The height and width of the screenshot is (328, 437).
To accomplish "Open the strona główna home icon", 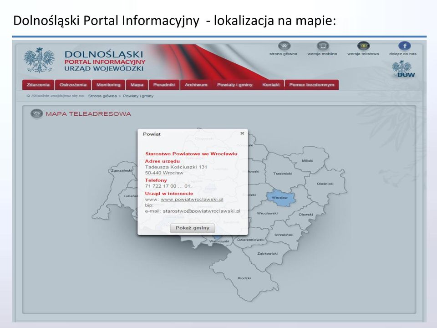I will 284,46.
